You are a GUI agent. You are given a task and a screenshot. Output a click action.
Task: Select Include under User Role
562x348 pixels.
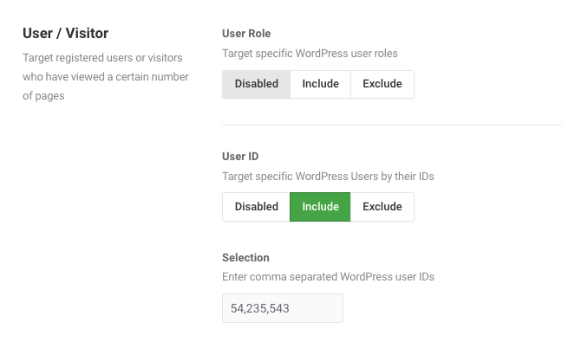coord(320,84)
